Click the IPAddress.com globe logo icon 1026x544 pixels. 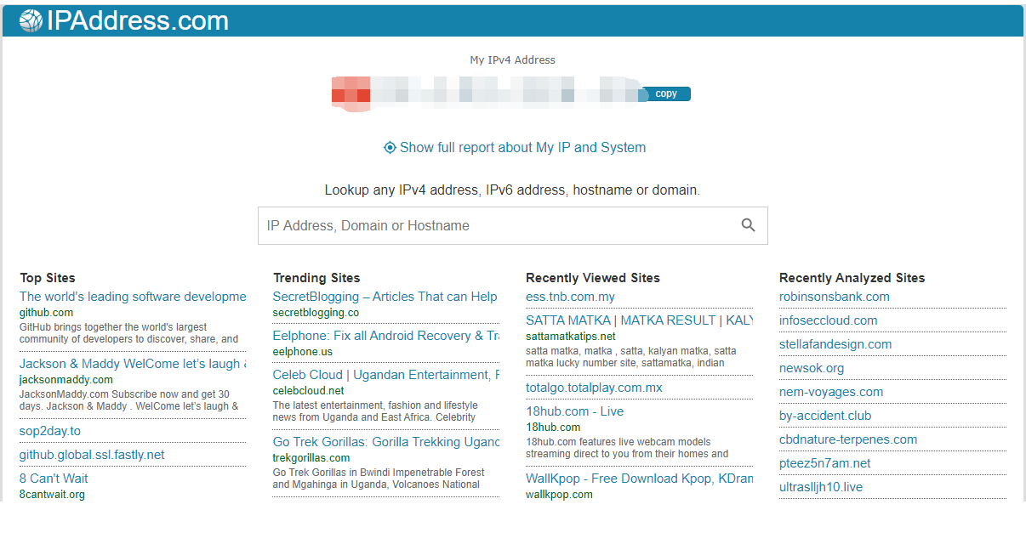31,20
